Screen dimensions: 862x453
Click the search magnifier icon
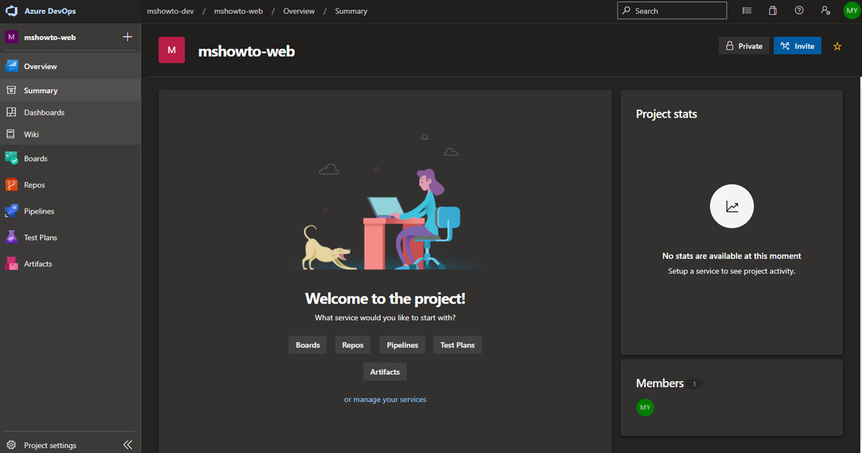click(x=626, y=11)
